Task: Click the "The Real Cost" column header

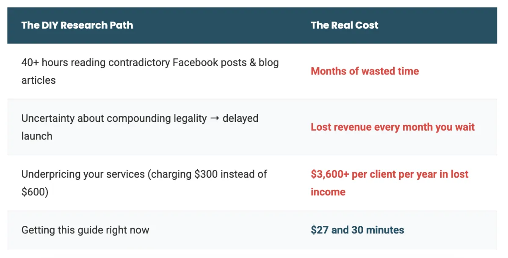Action: 344,25
